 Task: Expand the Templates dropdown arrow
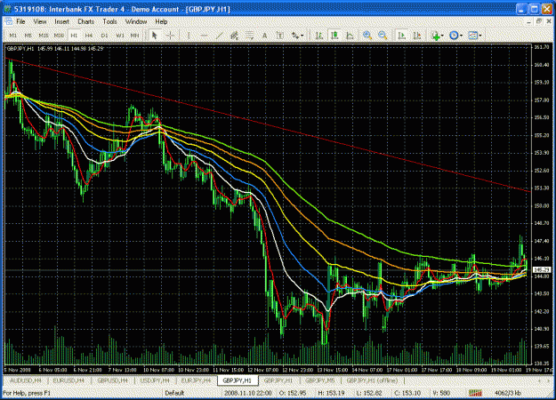tap(480, 36)
